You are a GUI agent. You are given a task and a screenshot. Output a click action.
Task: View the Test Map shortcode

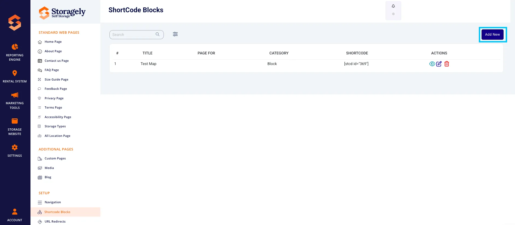coord(432,64)
